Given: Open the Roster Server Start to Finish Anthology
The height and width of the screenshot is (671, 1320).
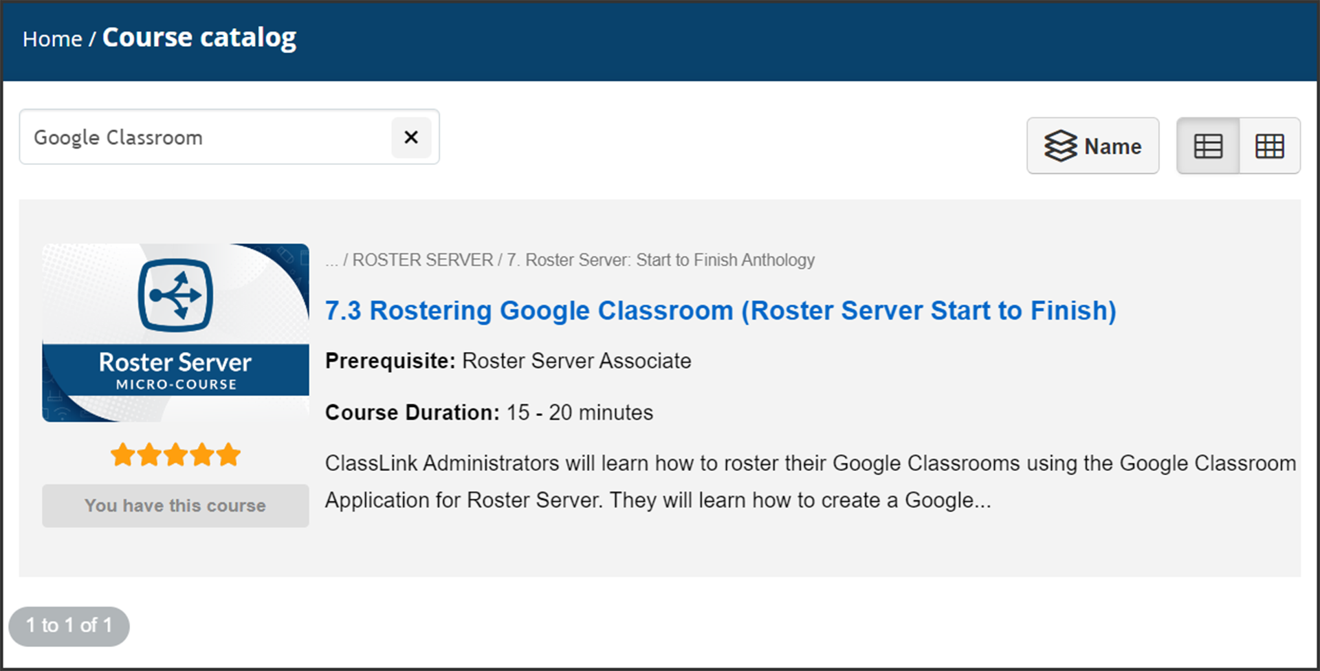Looking at the screenshot, I should [660, 260].
